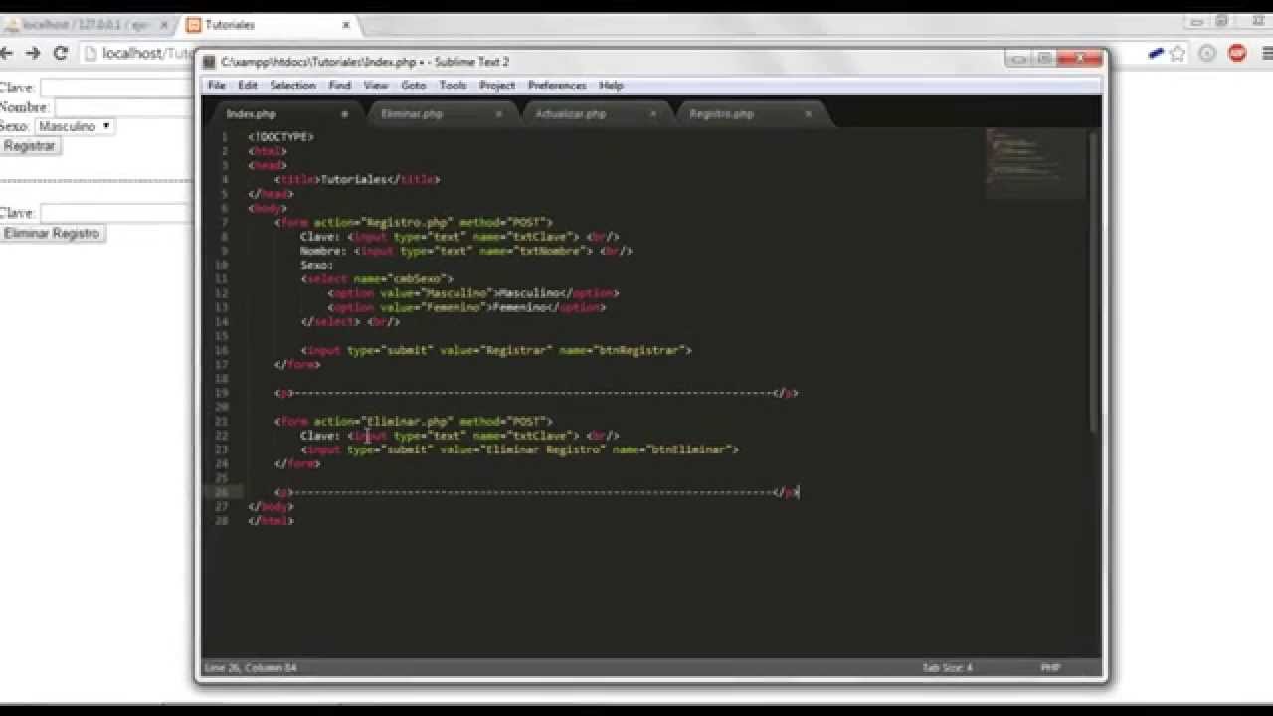Open the Chrome hamburger menu
The height and width of the screenshot is (716, 1273).
click(x=1265, y=54)
